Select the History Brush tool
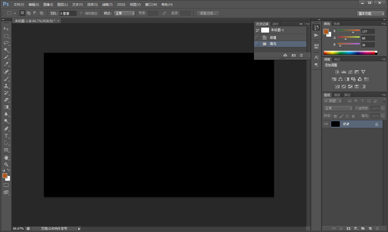The height and width of the screenshot is (232, 388). 6,93
